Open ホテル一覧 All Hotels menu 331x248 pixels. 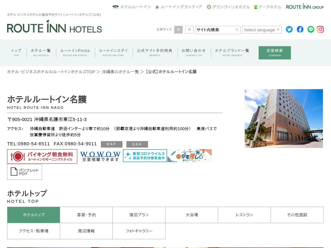click(41, 53)
